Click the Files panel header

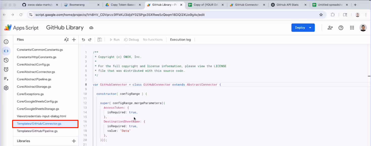(20, 40)
